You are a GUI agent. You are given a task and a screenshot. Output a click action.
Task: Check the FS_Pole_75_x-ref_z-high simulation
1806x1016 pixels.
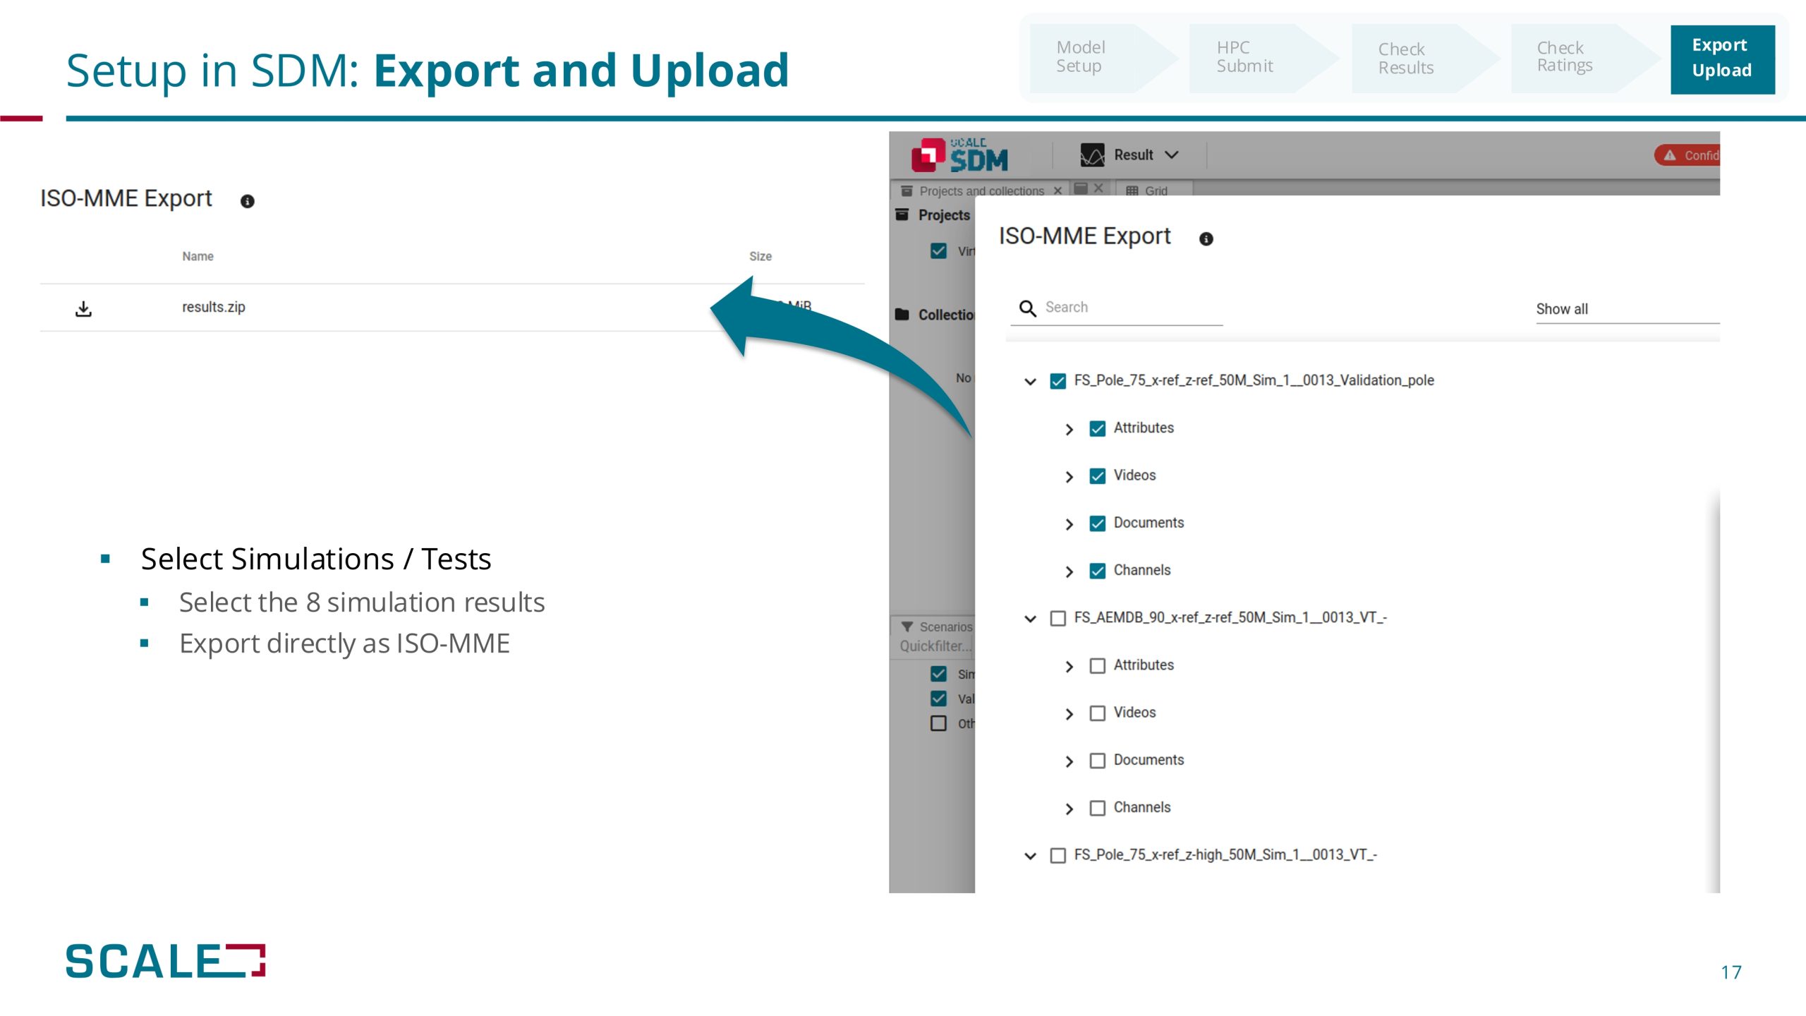coord(1057,855)
